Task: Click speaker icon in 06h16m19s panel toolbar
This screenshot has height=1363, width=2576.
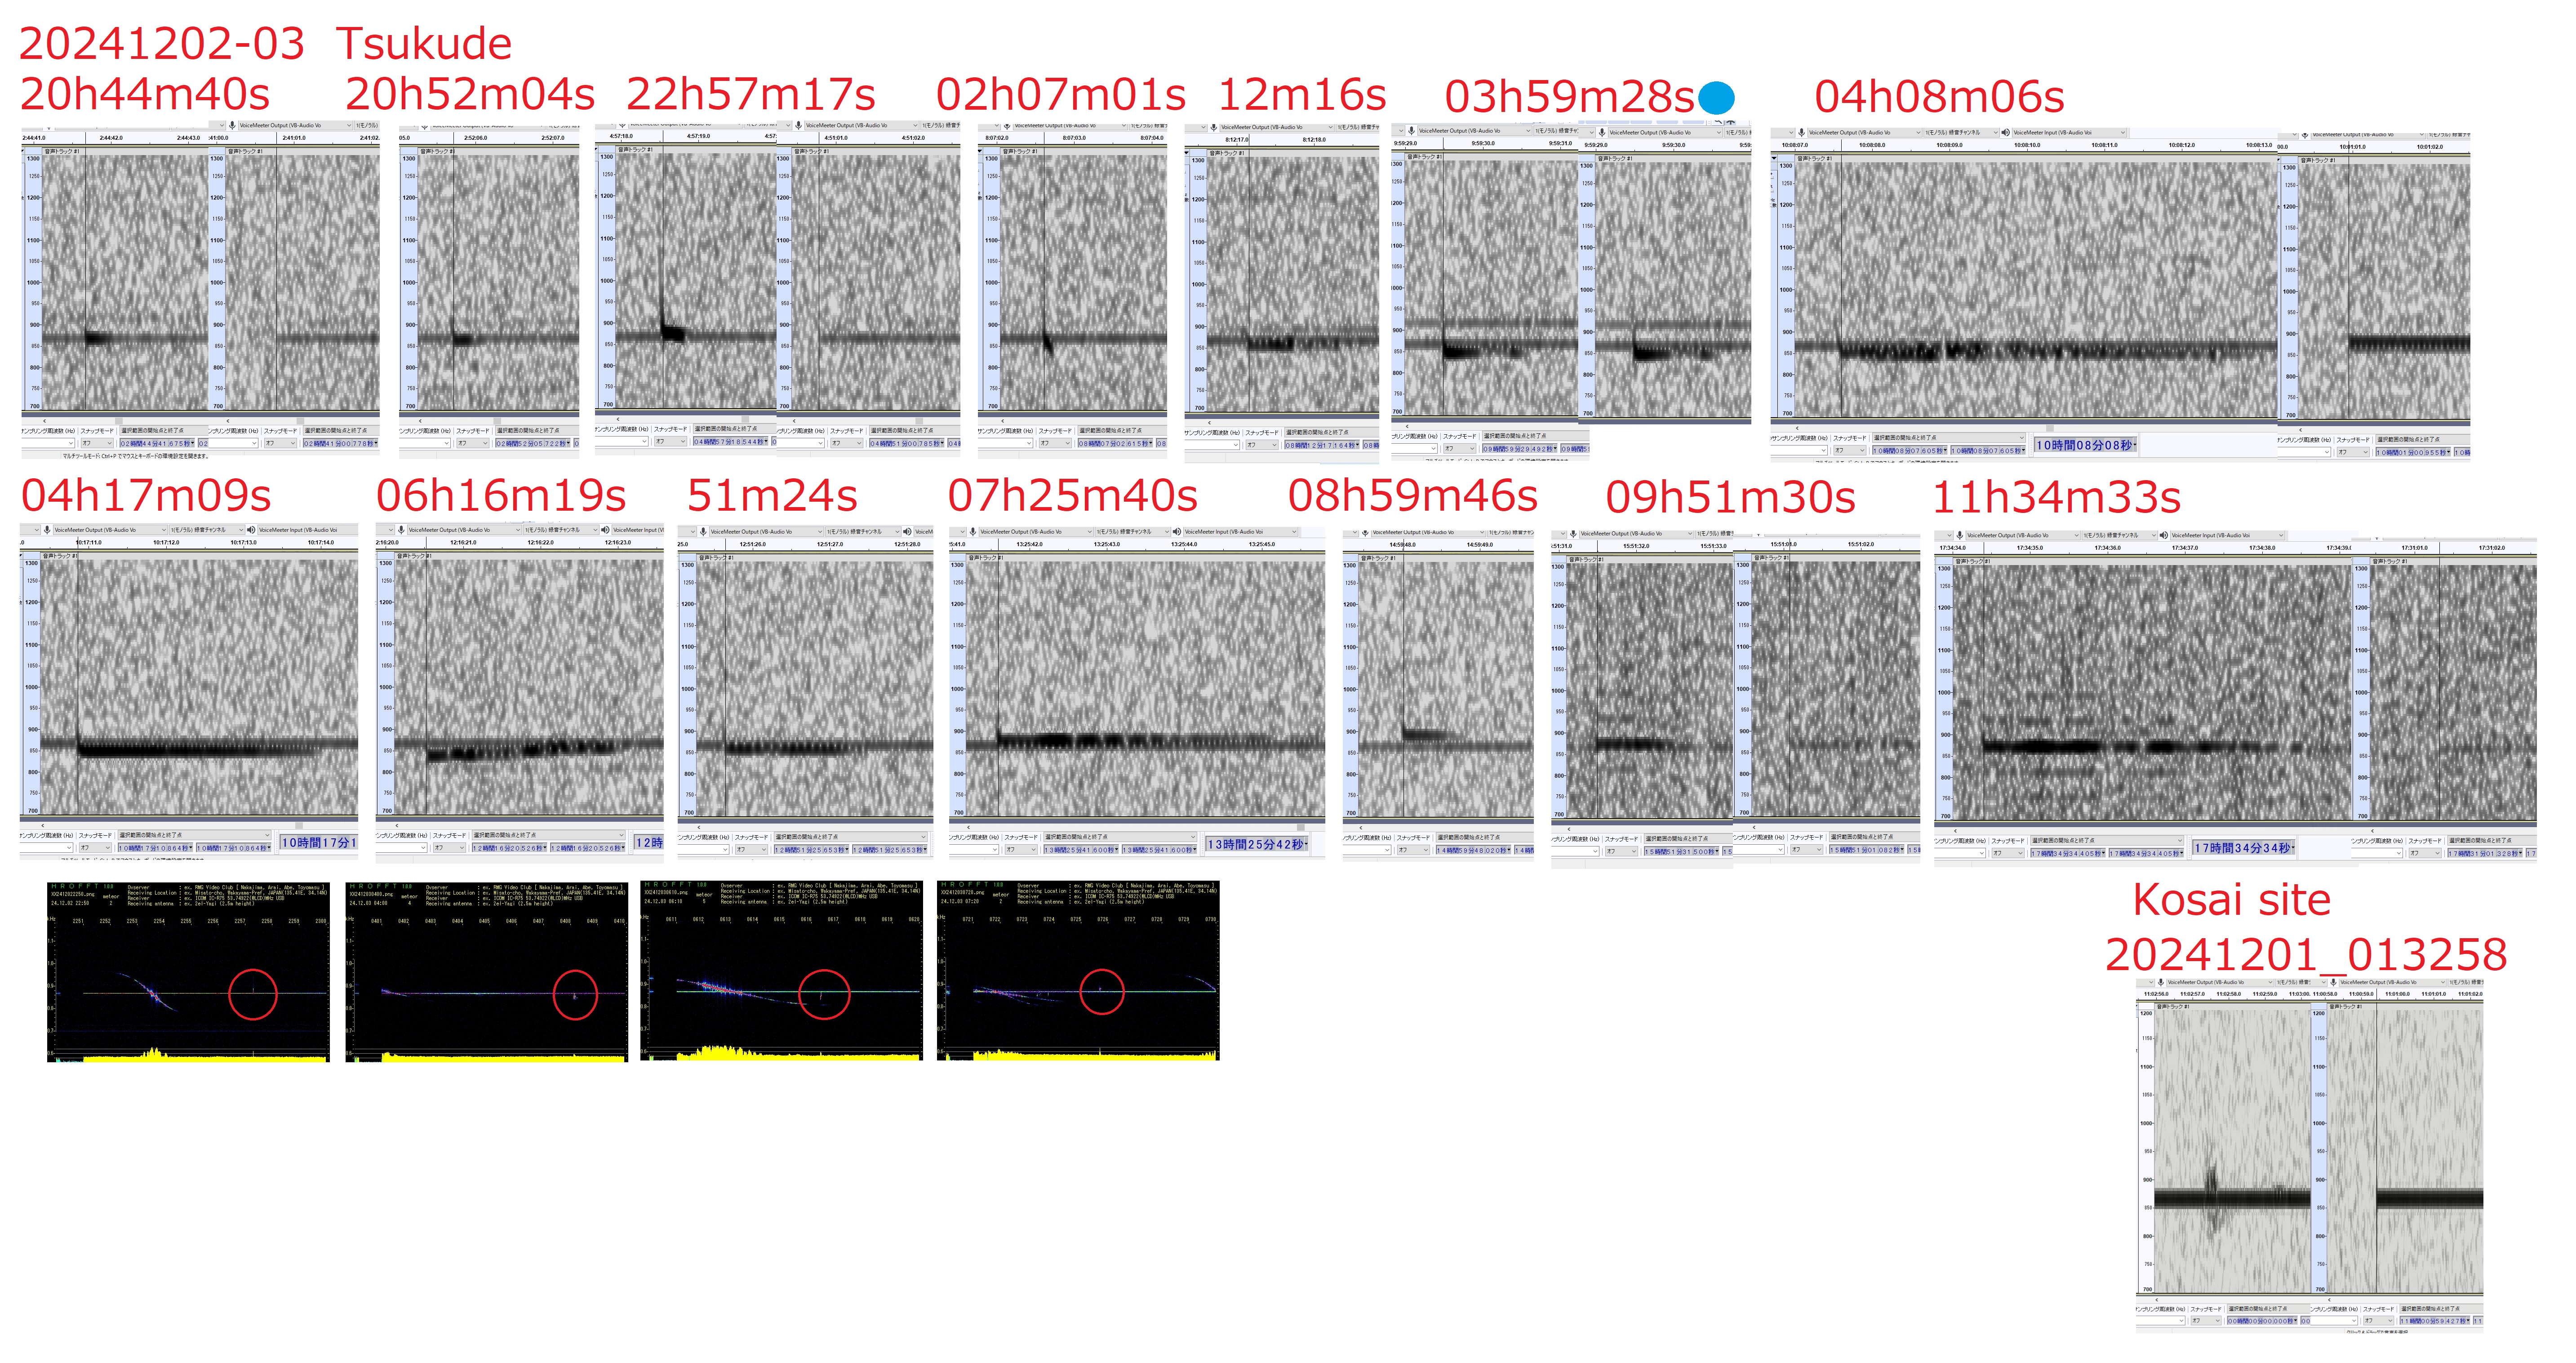Action: [605, 530]
